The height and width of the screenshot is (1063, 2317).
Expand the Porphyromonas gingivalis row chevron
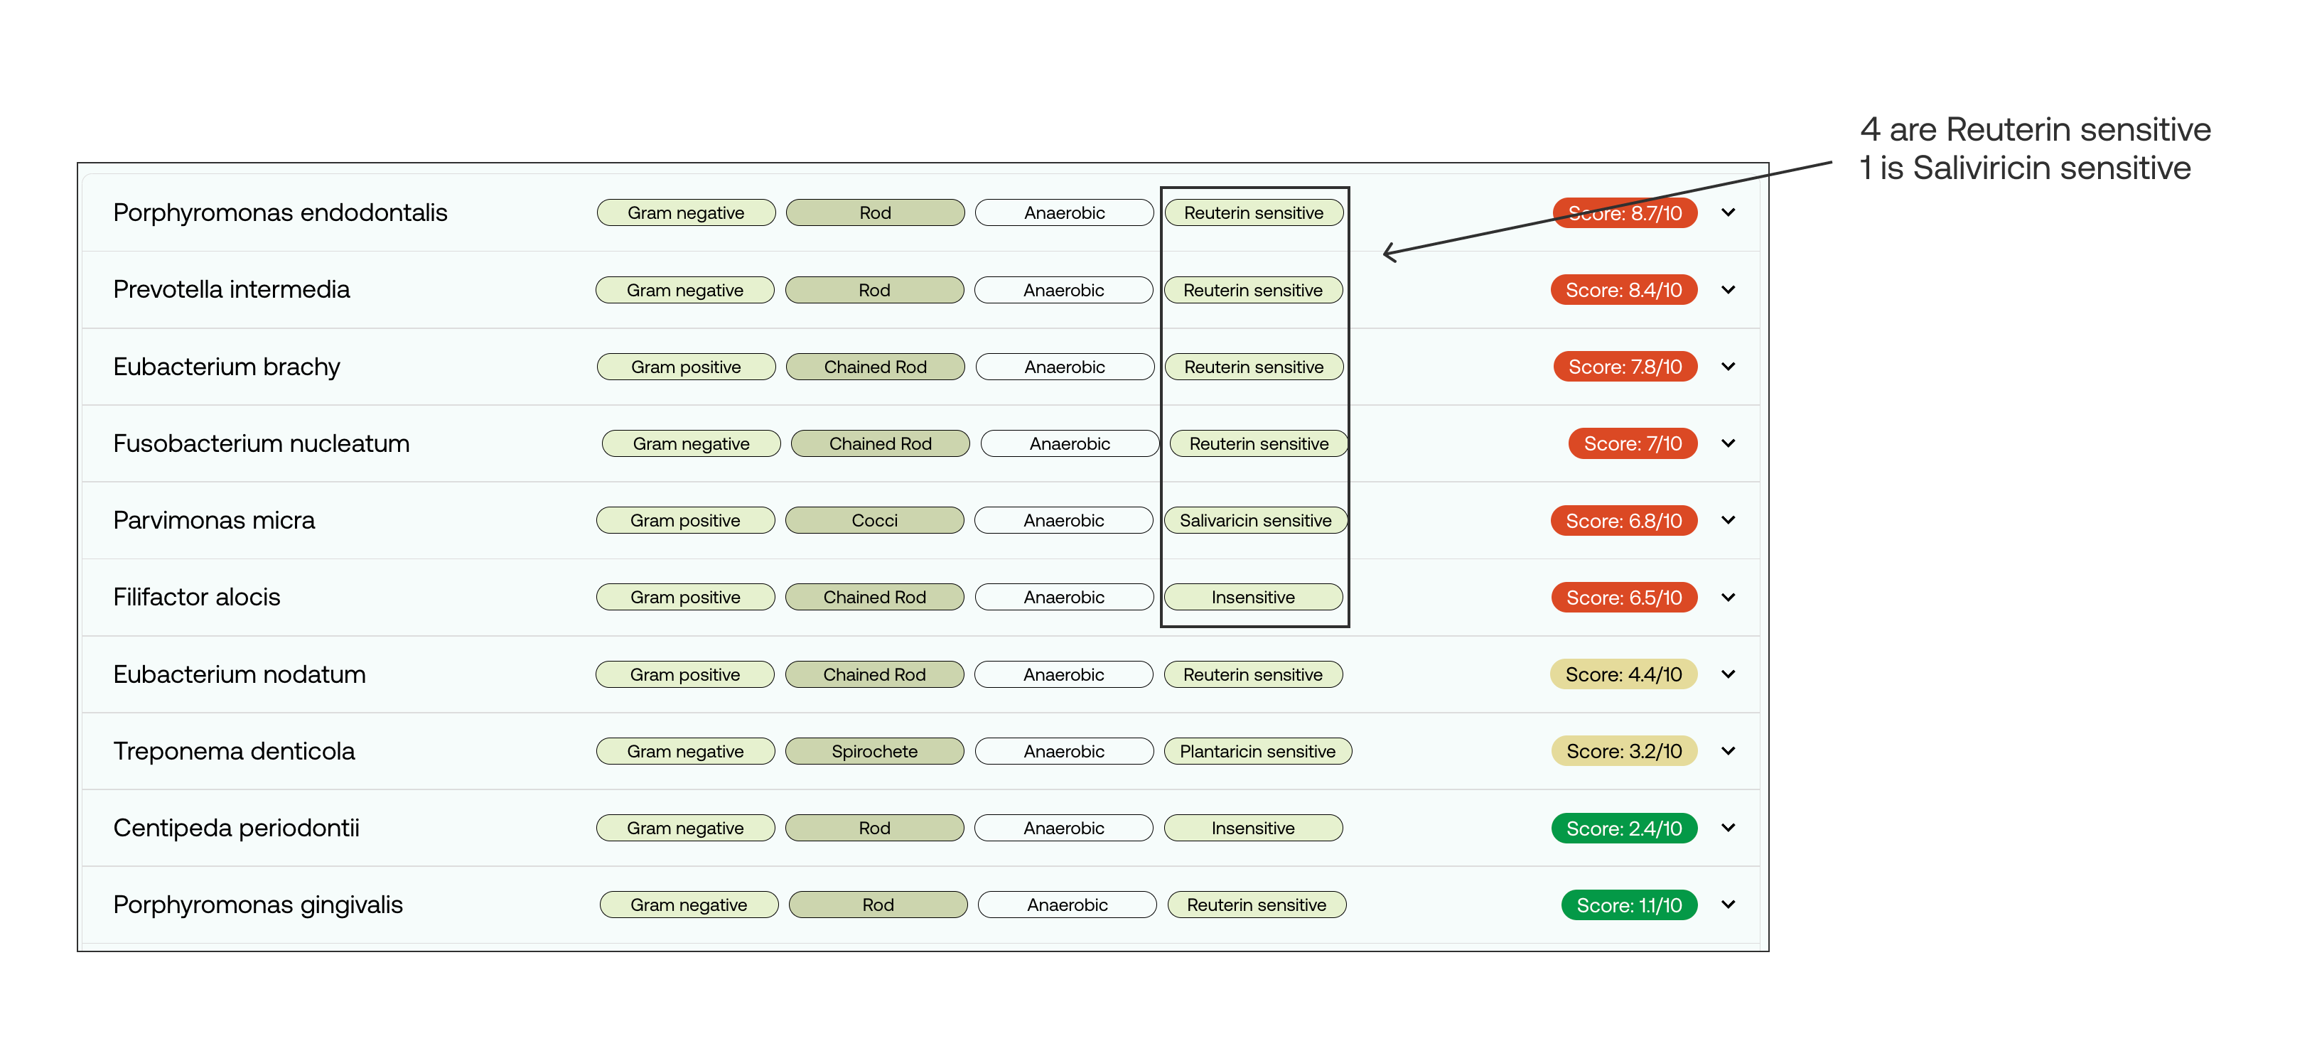[1728, 905]
